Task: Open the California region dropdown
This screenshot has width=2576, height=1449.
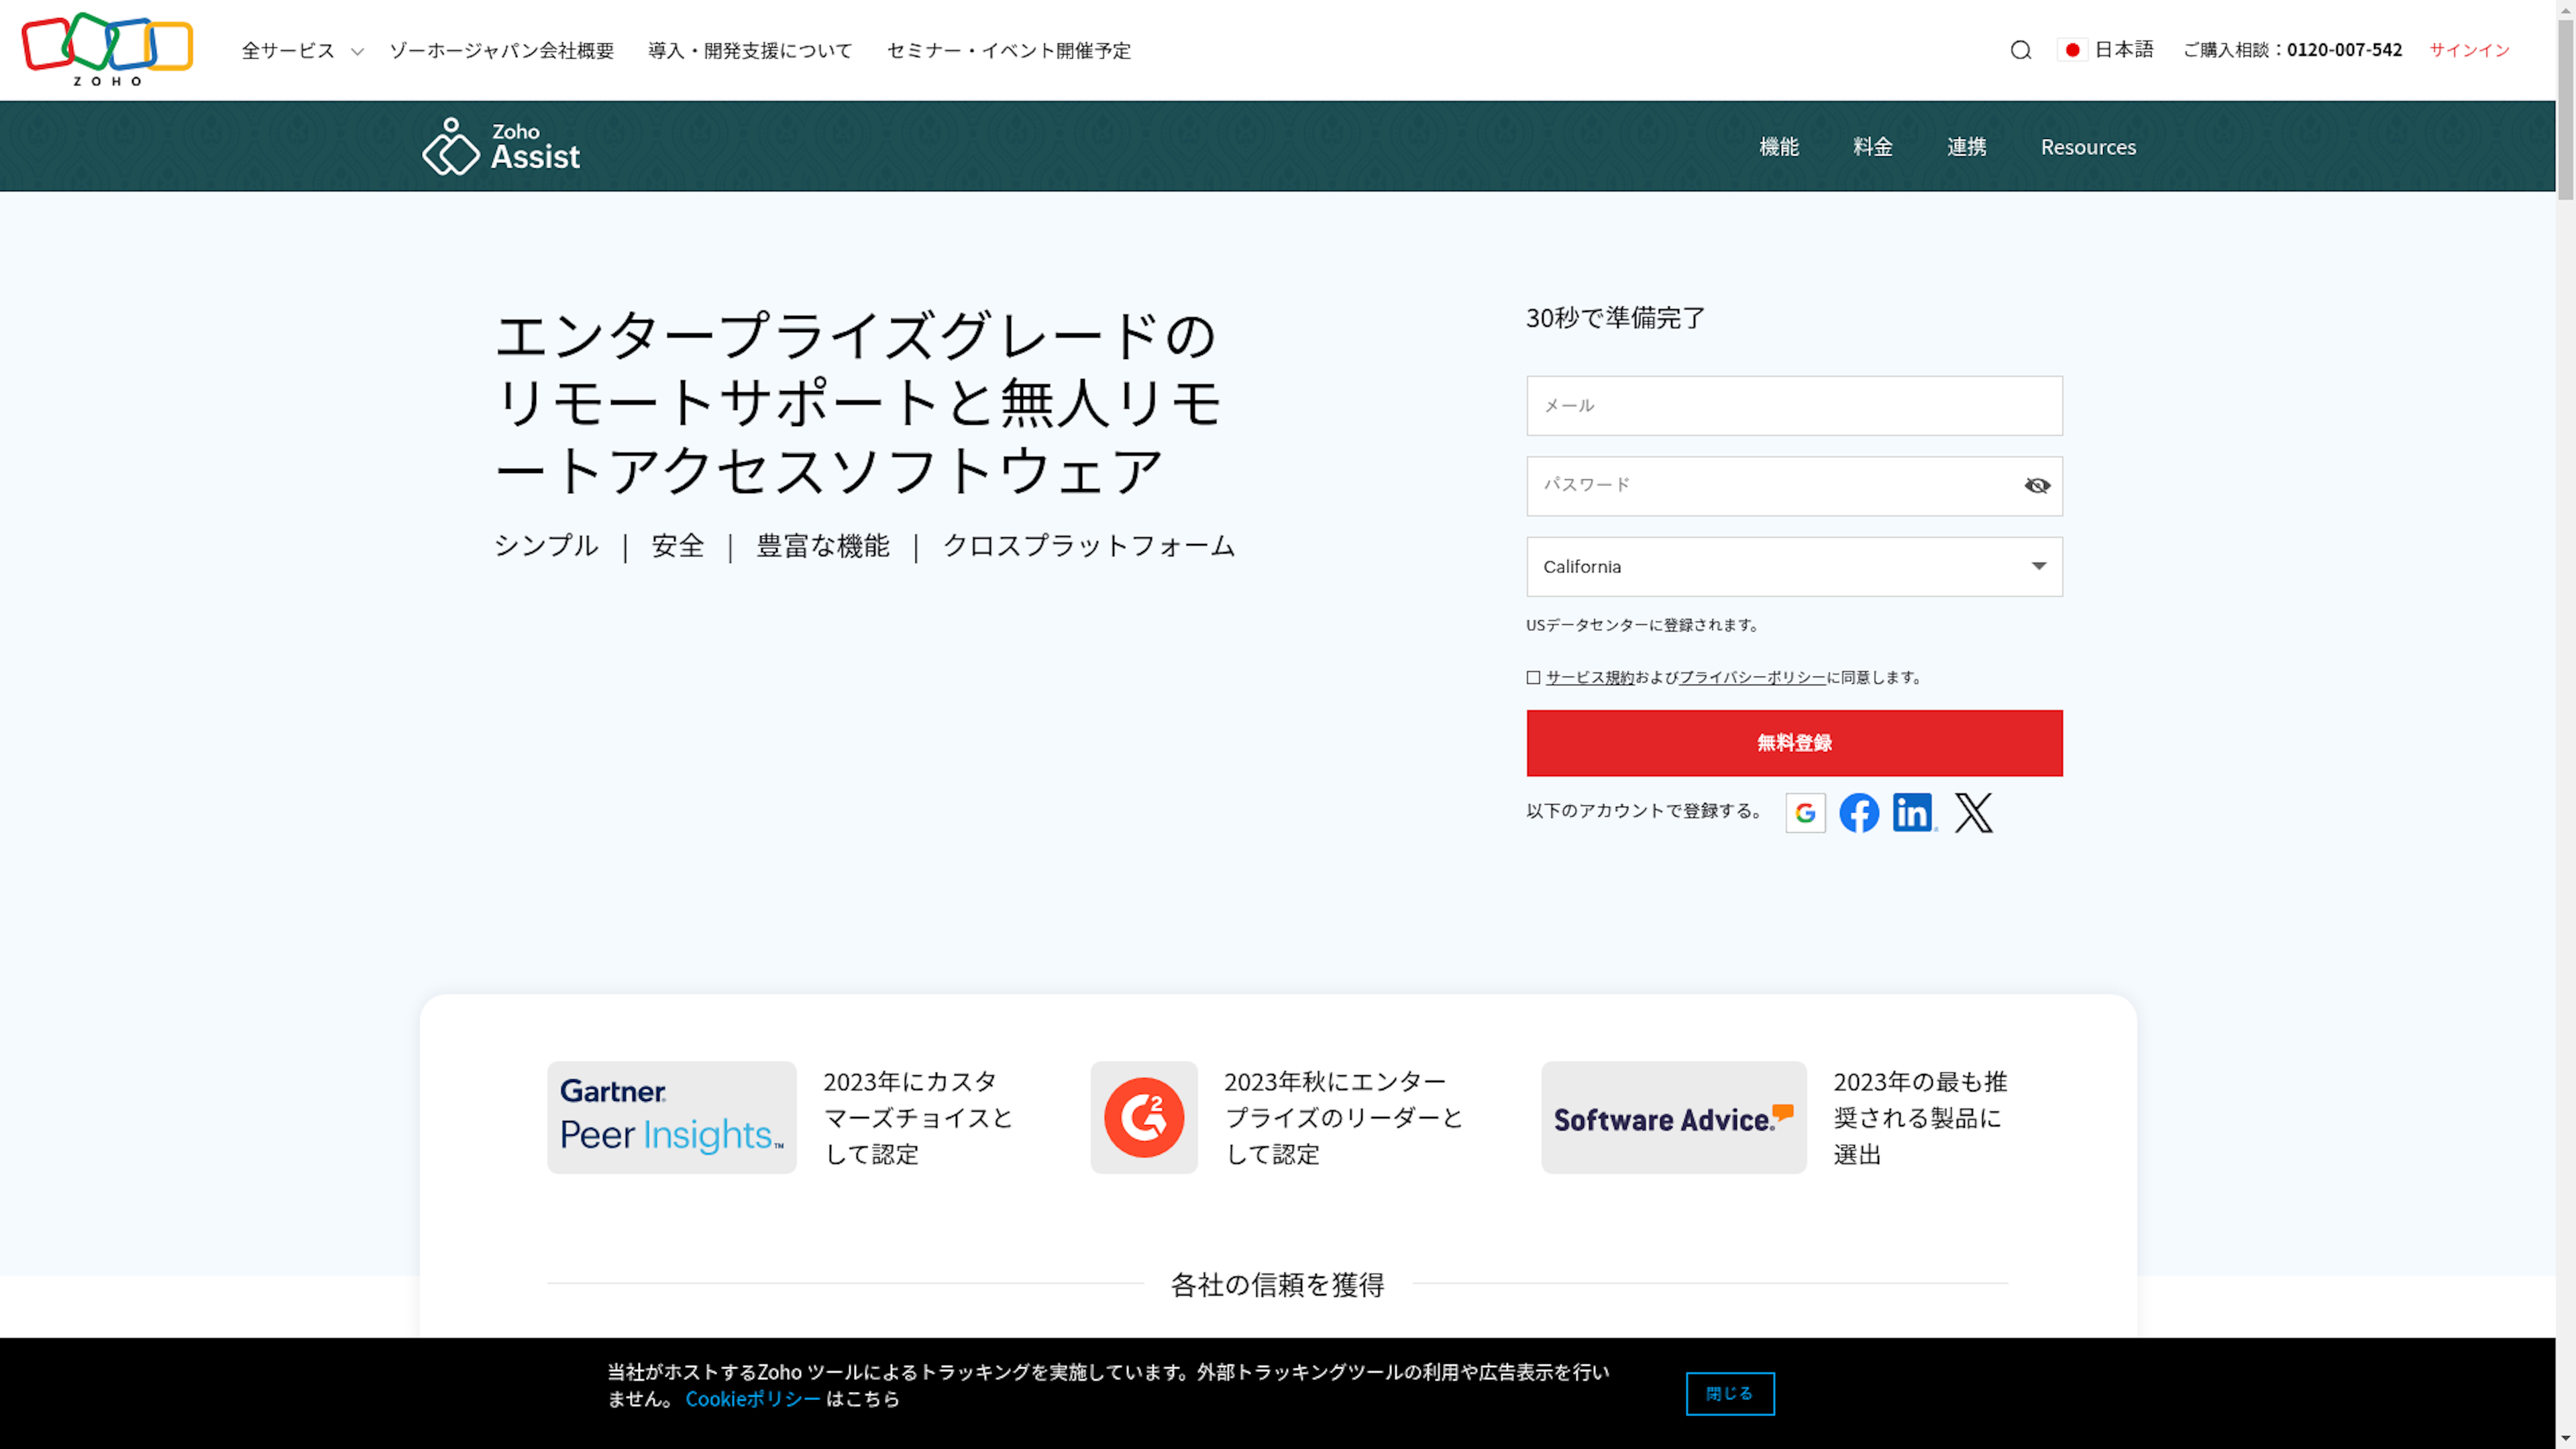Action: 1794,567
